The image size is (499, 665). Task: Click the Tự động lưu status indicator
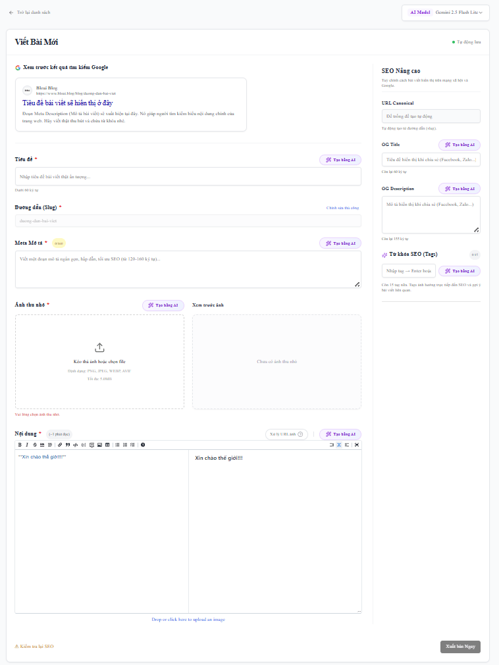(466, 42)
